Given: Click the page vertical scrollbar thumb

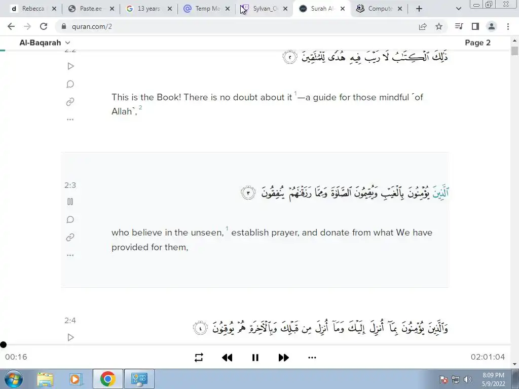Looking at the screenshot, I should [514, 51].
